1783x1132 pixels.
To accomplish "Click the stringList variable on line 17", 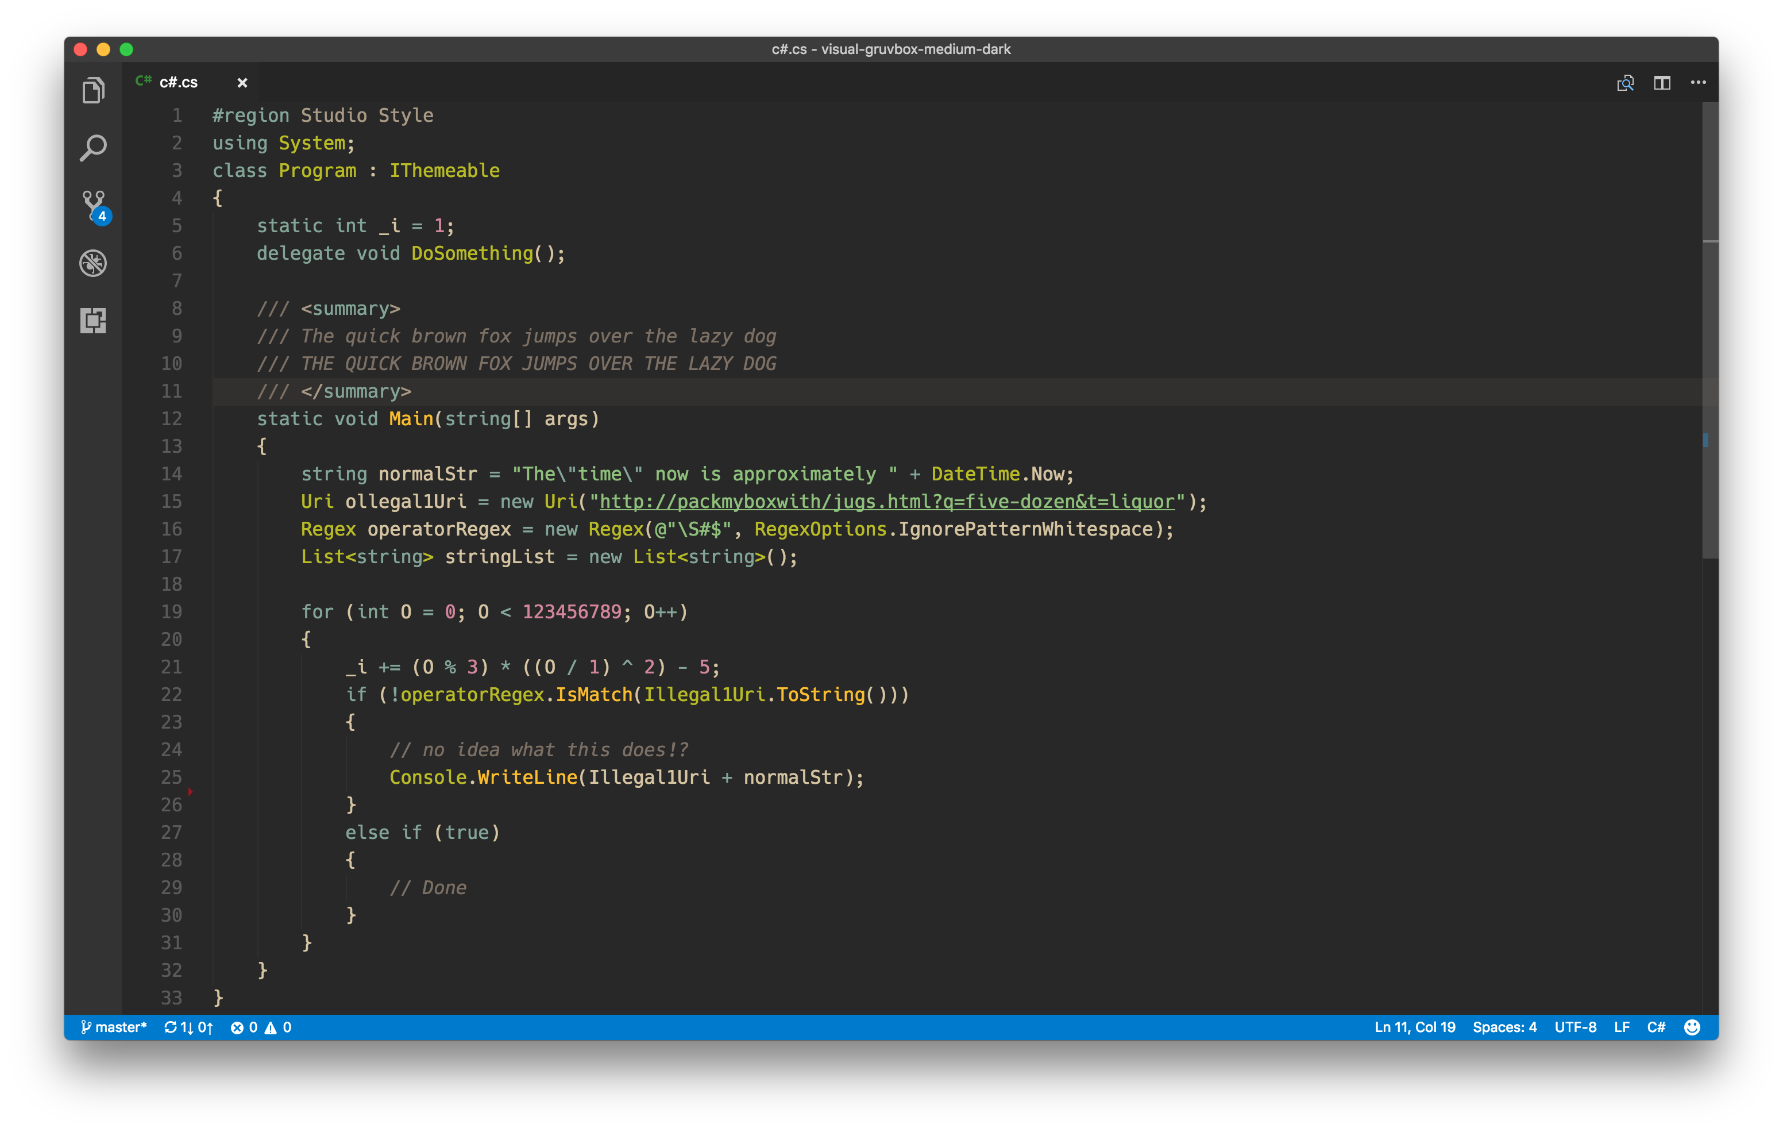I will pyautogui.click(x=500, y=556).
